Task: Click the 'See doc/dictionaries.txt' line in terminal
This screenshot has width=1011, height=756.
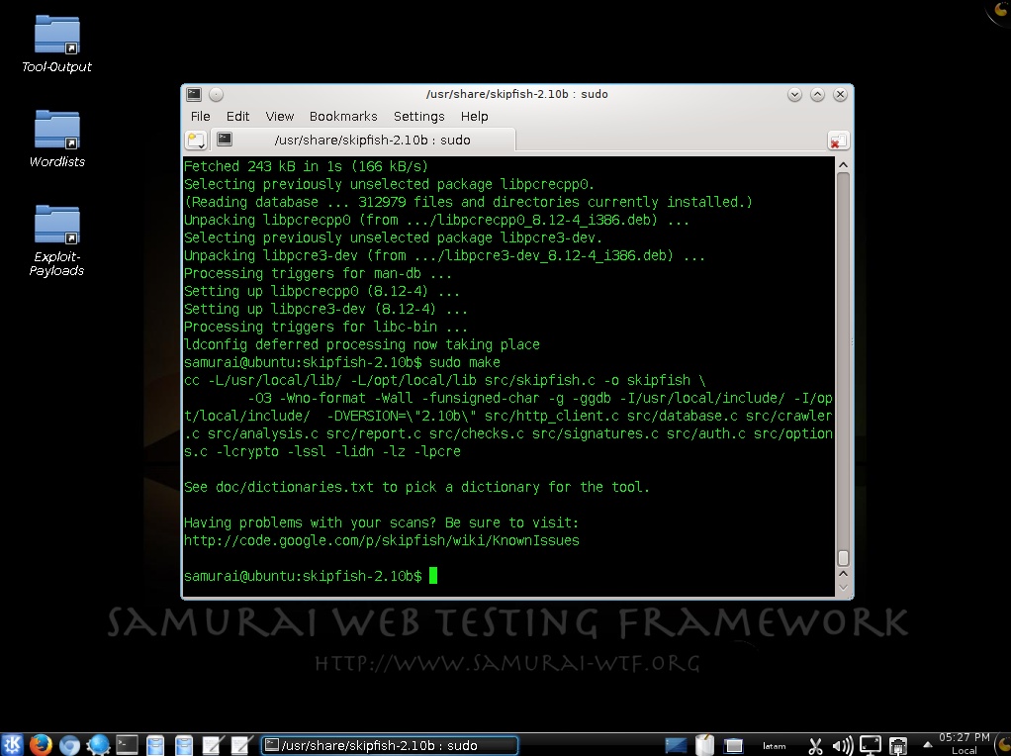Action: pos(416,487)
